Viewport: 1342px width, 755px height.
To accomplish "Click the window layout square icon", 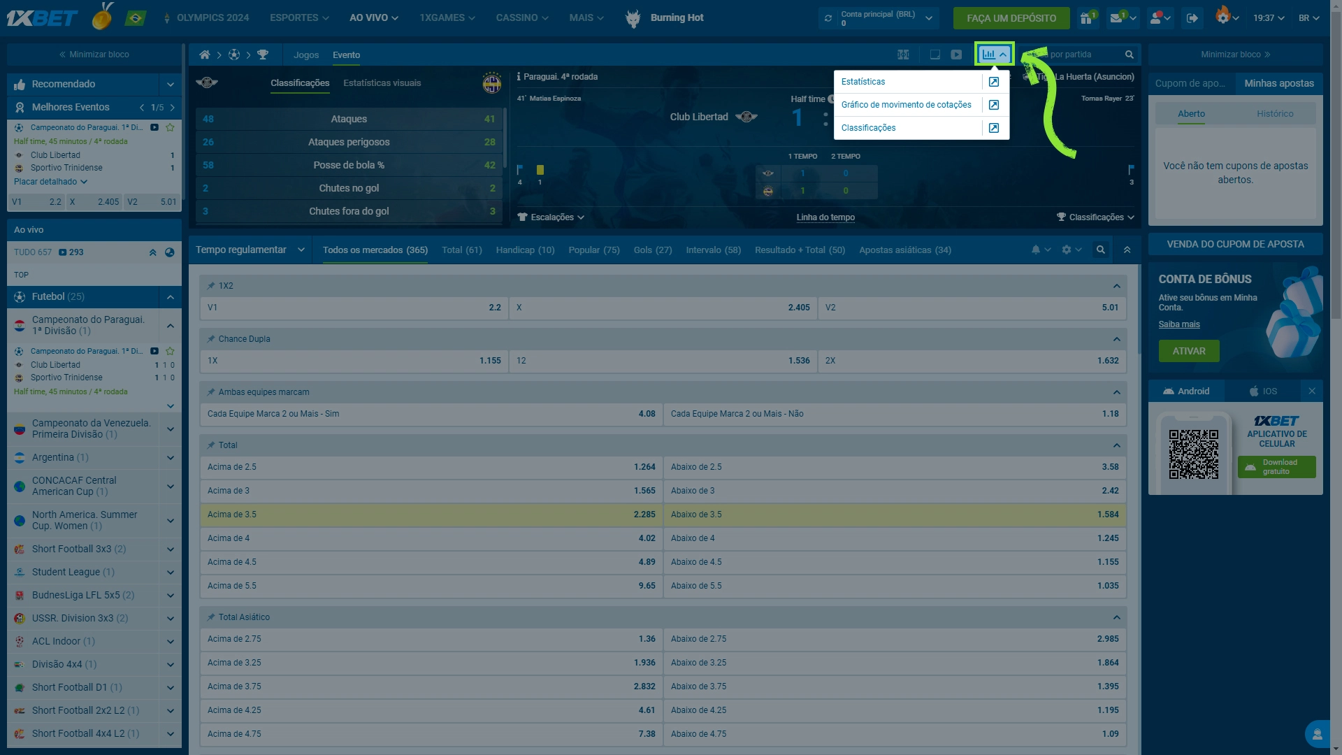I will (x=935, y=55).
